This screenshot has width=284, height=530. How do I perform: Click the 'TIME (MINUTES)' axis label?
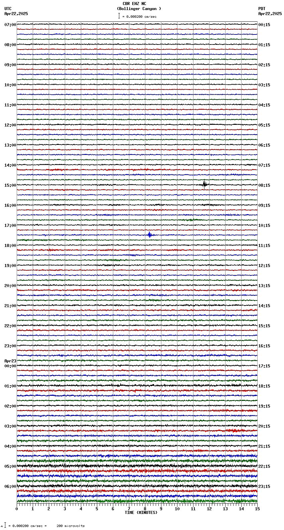[141, 513]
